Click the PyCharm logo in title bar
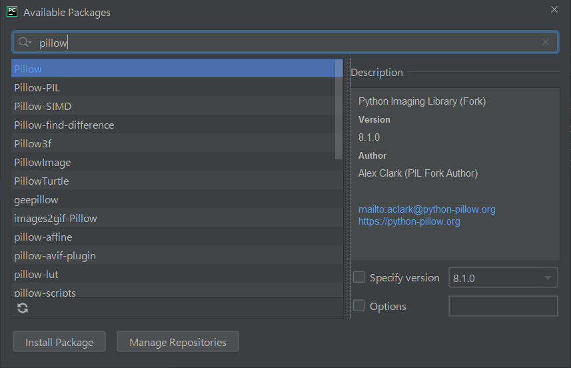This screenshot has height=368, width=571. 12,11
